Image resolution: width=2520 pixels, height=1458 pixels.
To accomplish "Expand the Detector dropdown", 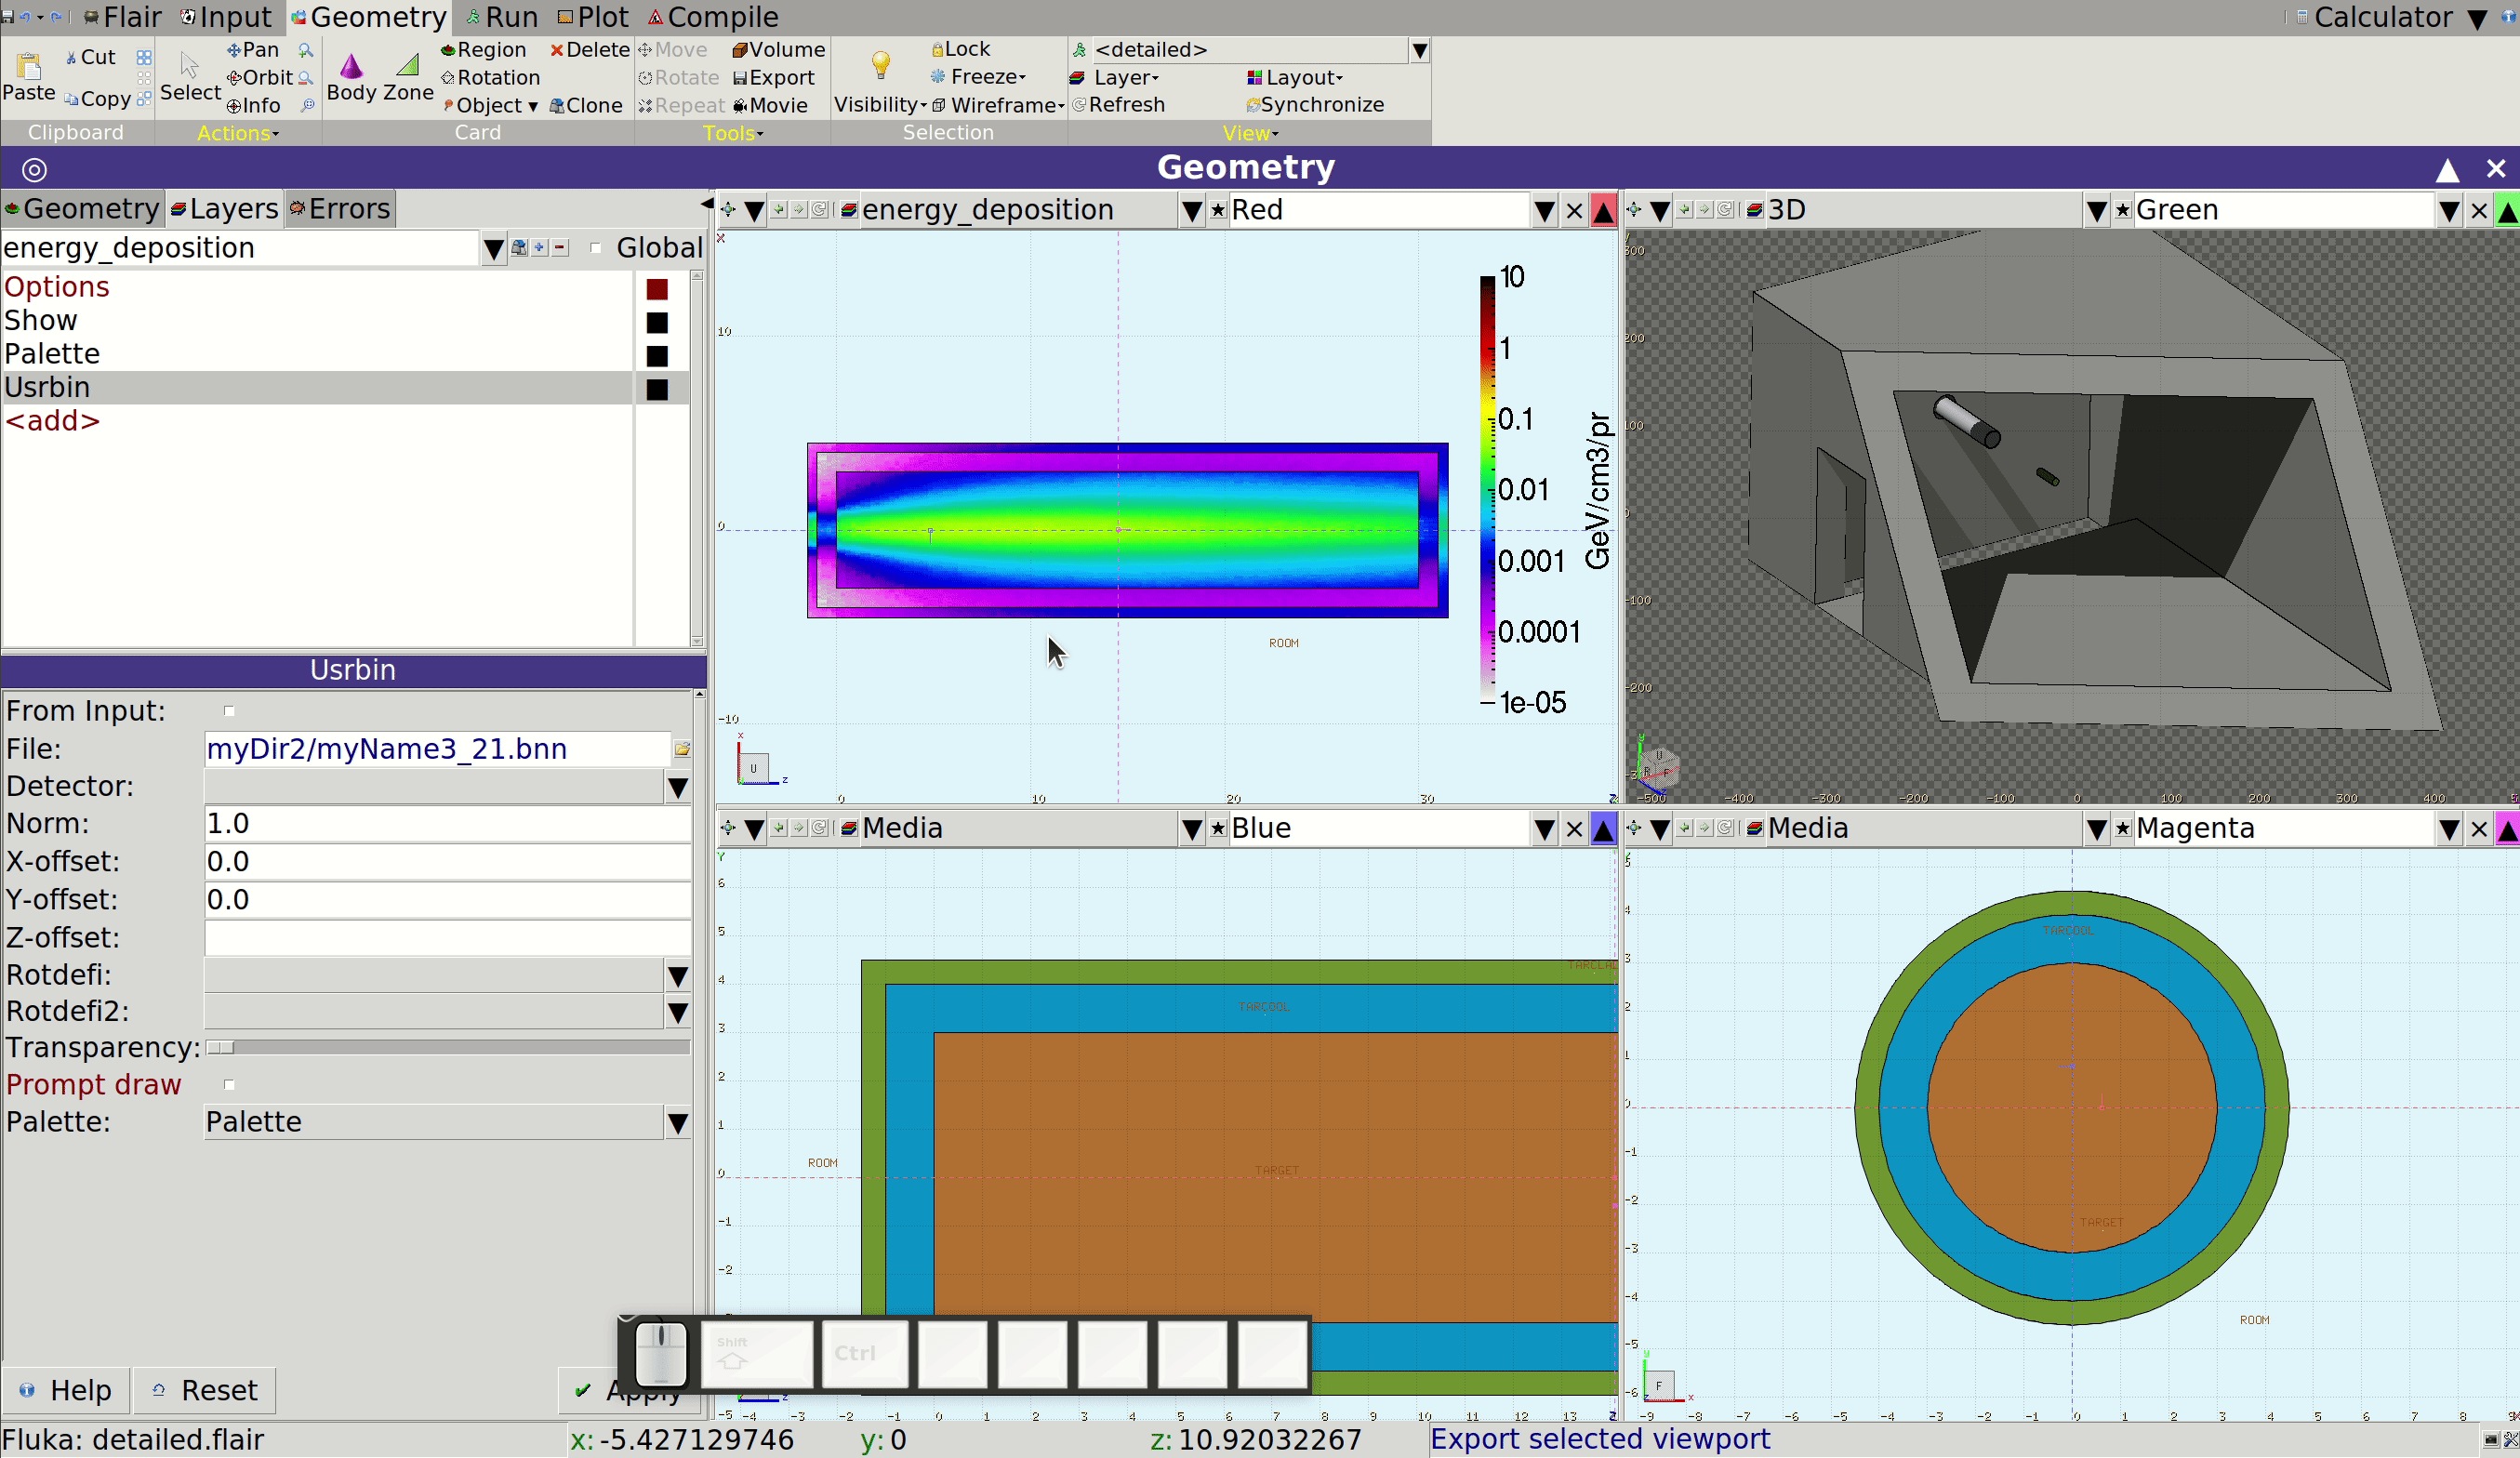I will click(677, 787).
